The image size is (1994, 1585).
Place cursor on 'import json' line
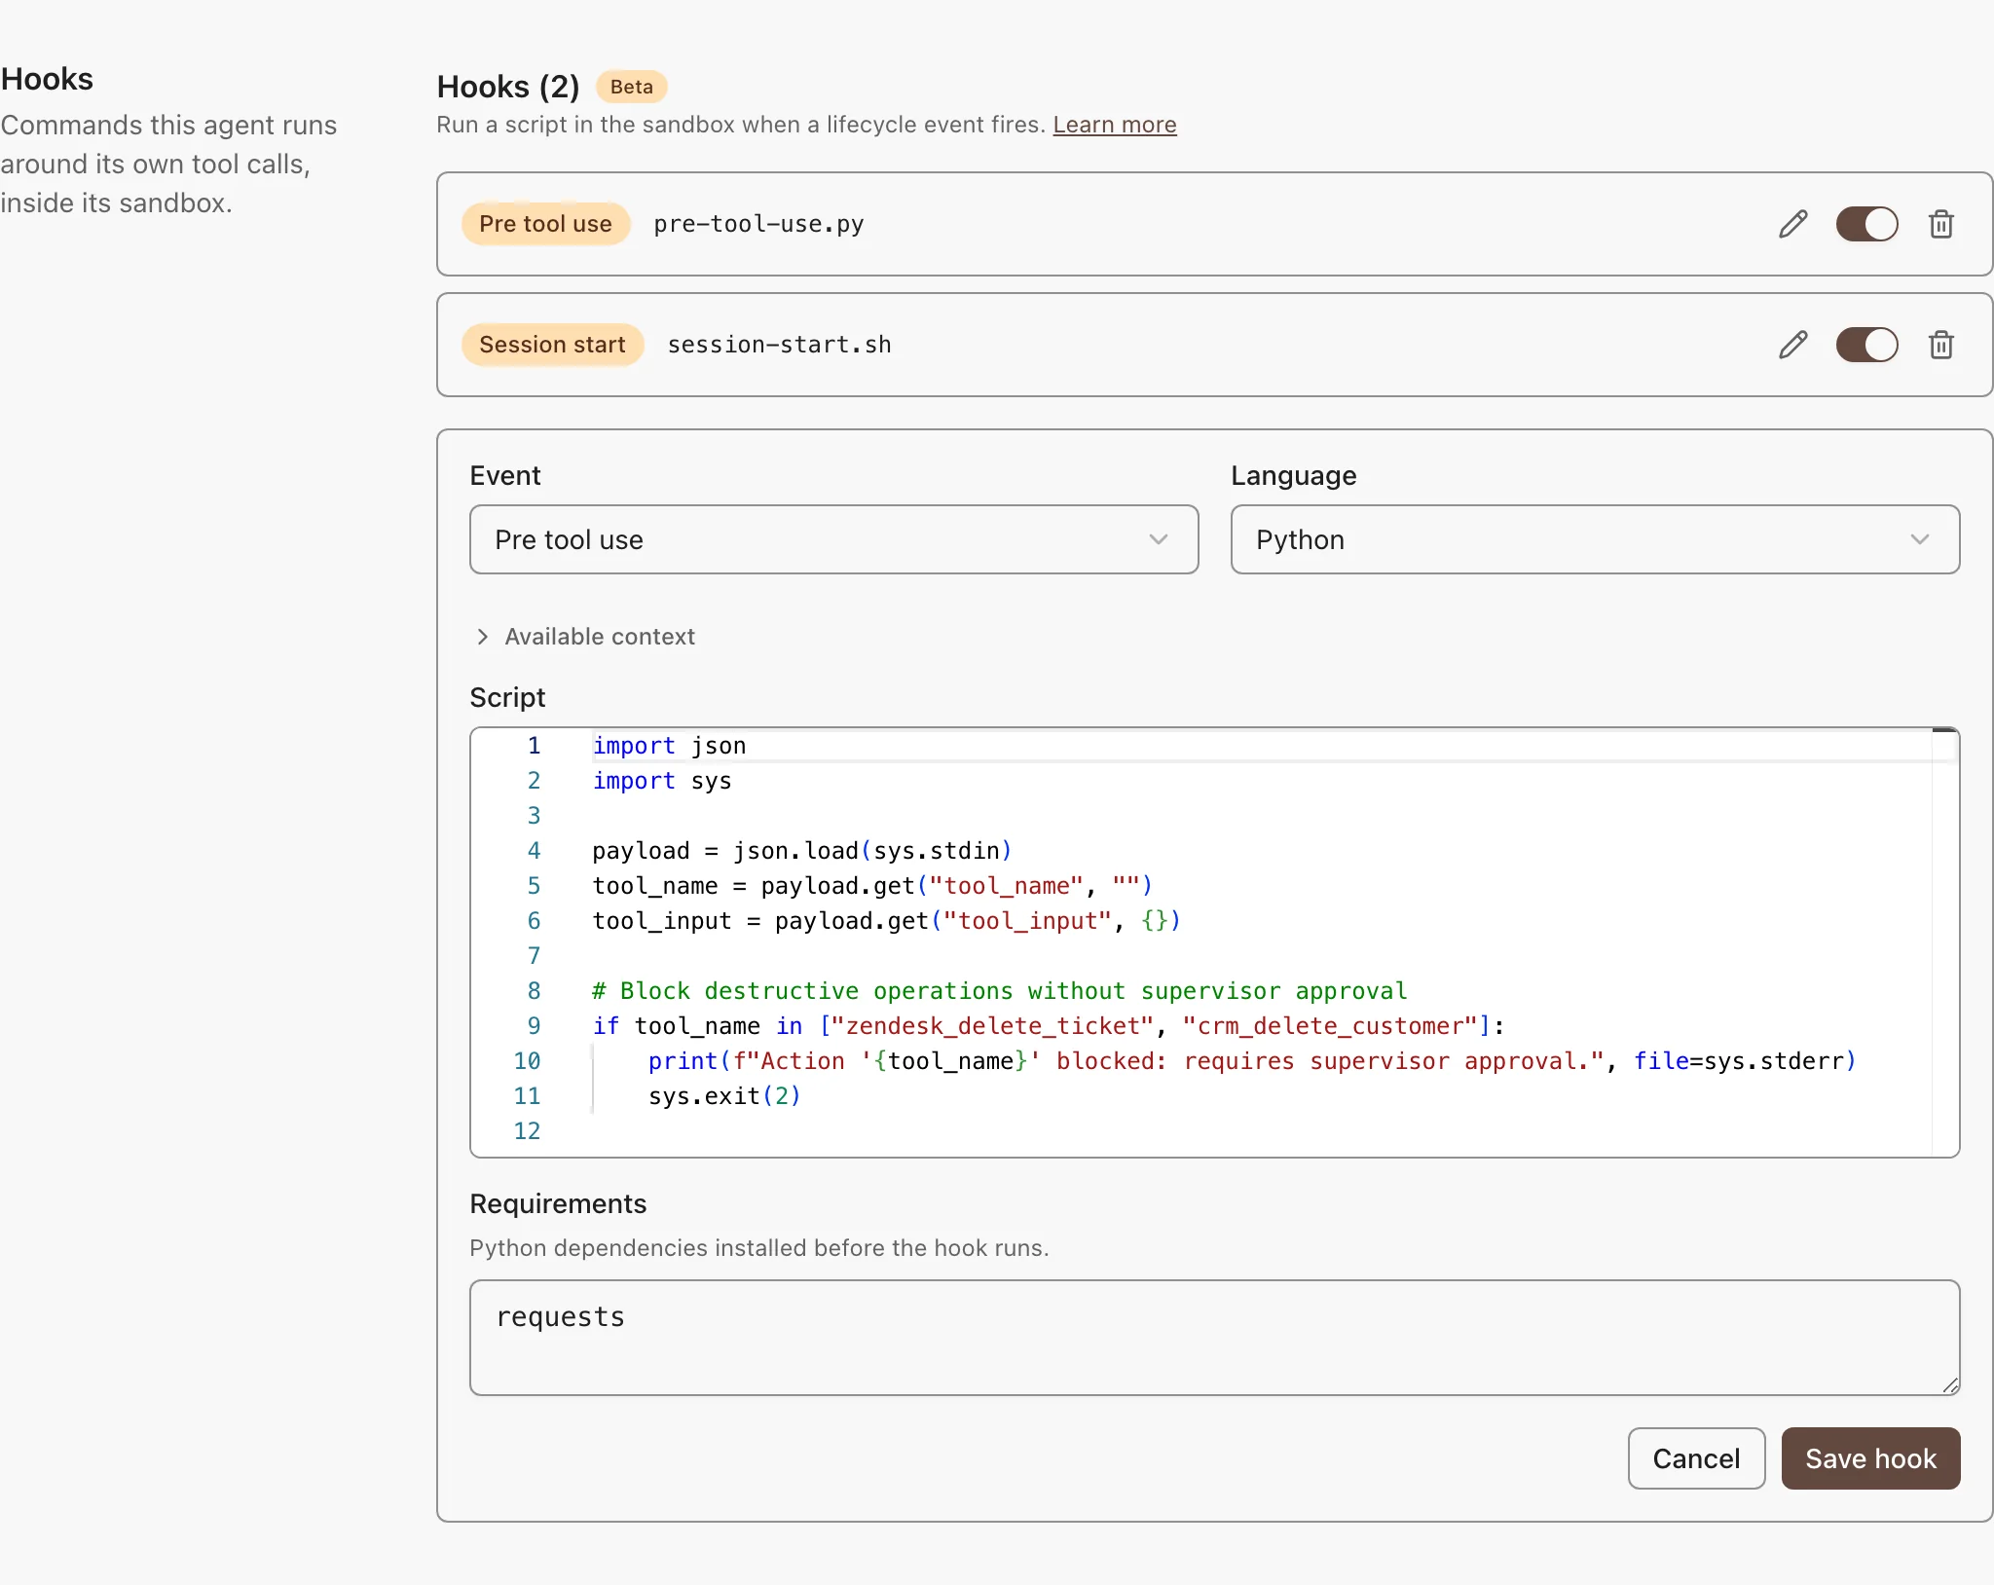point(669,746)
